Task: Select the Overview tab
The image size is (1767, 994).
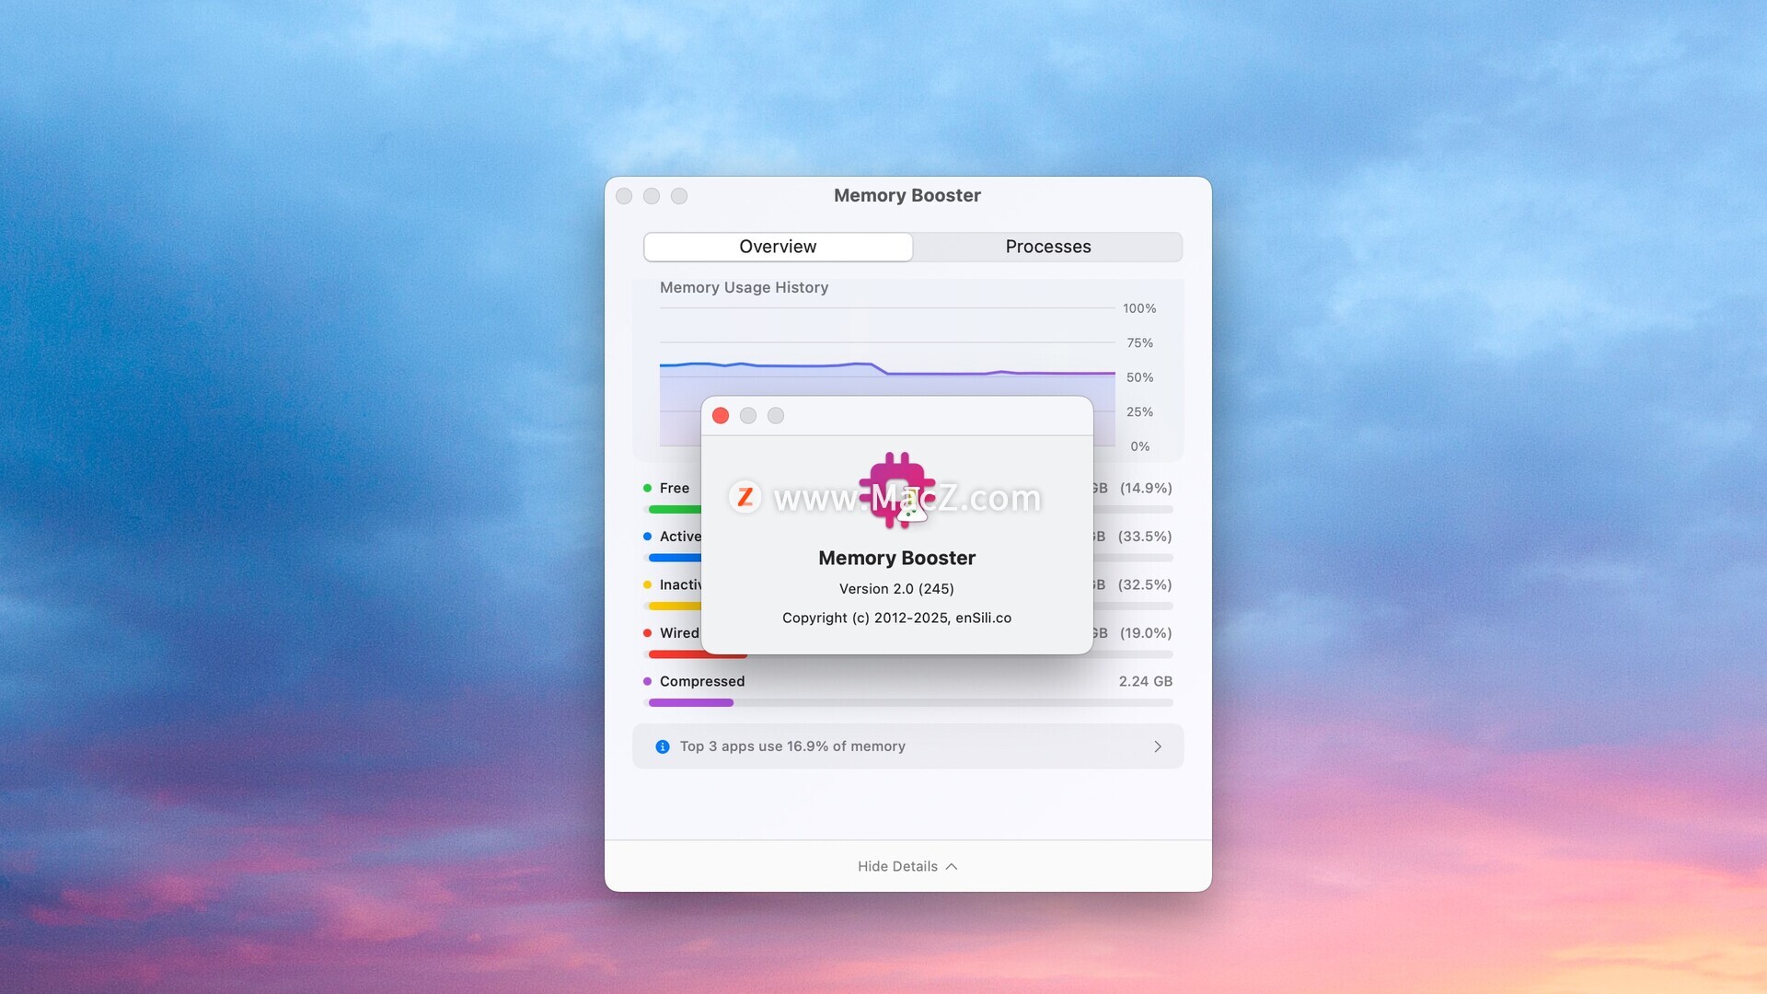Action: (x=778, y=247)
